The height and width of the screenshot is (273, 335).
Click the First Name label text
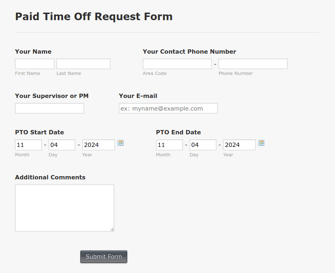point(27,73)
